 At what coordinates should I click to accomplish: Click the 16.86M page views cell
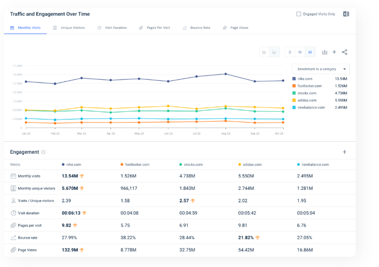[x=305, y=250]
